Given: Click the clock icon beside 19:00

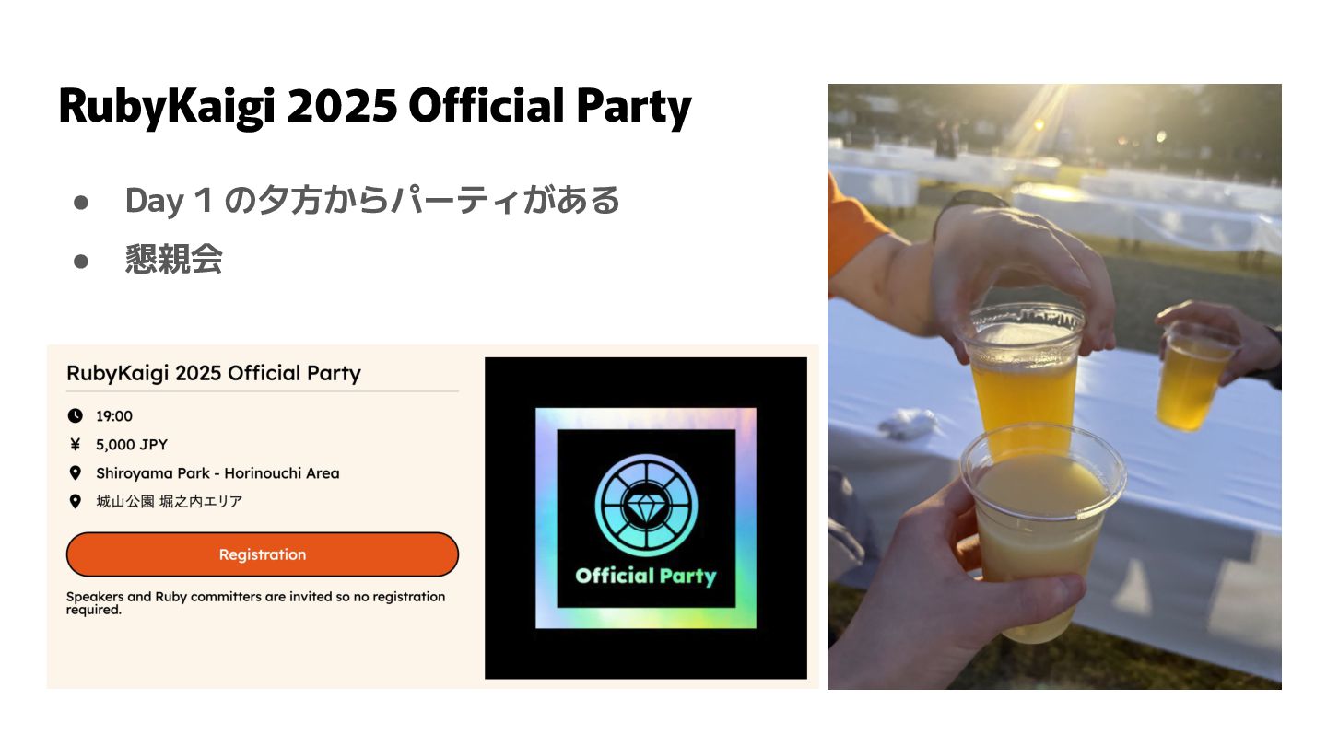Looking at the screenshot, I should [76, 416].
